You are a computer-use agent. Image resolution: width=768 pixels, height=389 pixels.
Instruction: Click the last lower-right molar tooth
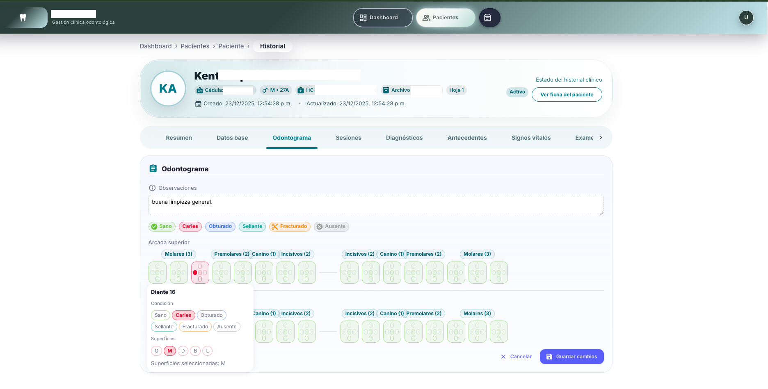tap(498, 332)
